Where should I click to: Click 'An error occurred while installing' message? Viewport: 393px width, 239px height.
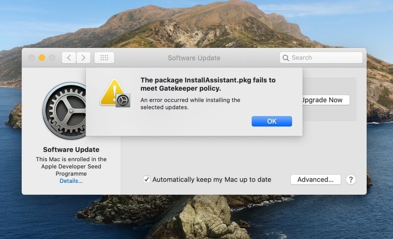point(190,104)
